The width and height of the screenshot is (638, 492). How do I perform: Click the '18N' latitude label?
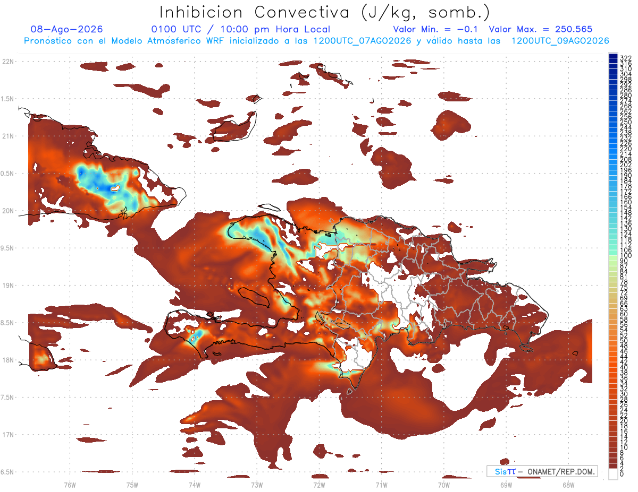tap(8, 360)
